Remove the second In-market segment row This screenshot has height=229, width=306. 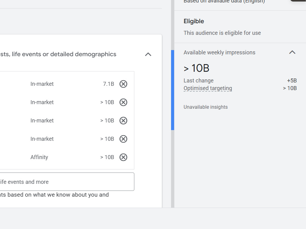click(x=123, y=102)
